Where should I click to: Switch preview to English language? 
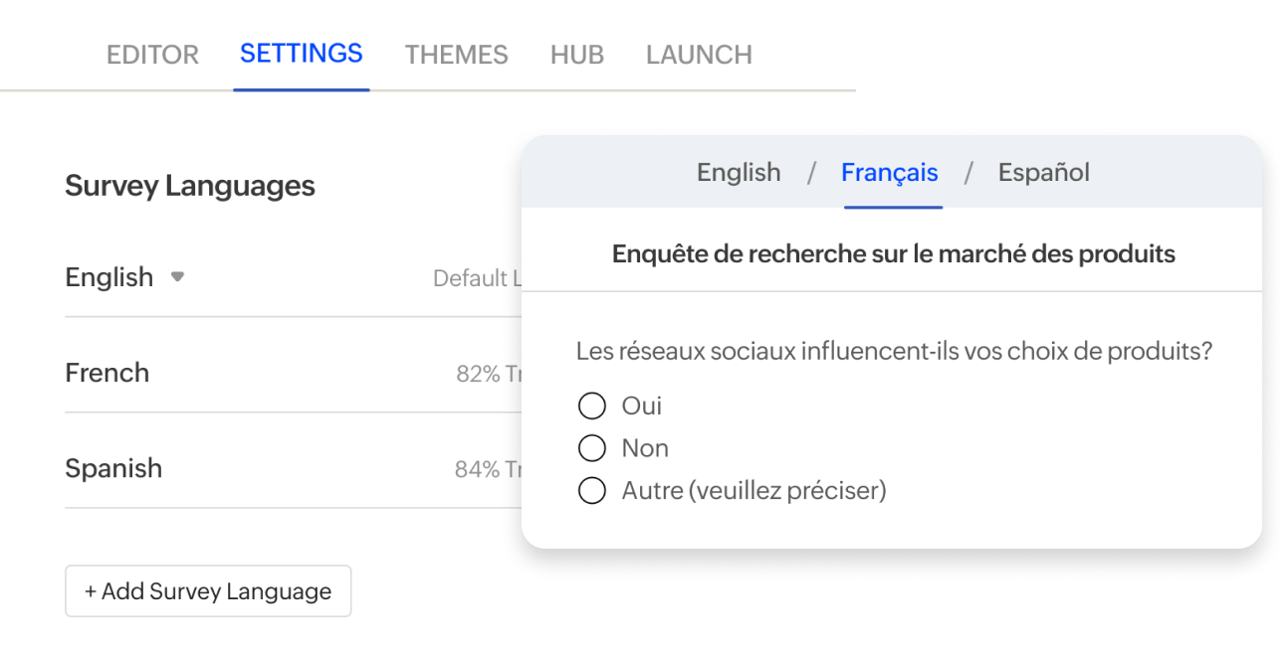coord(739,172)
